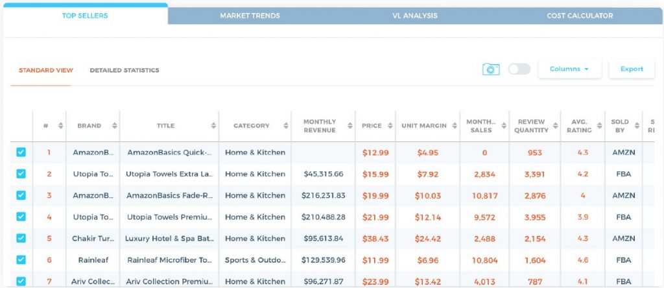Screen dimensions: 664x288
Task: Click the $24.42 unit margin cell
Action: [x=428, y=239]
